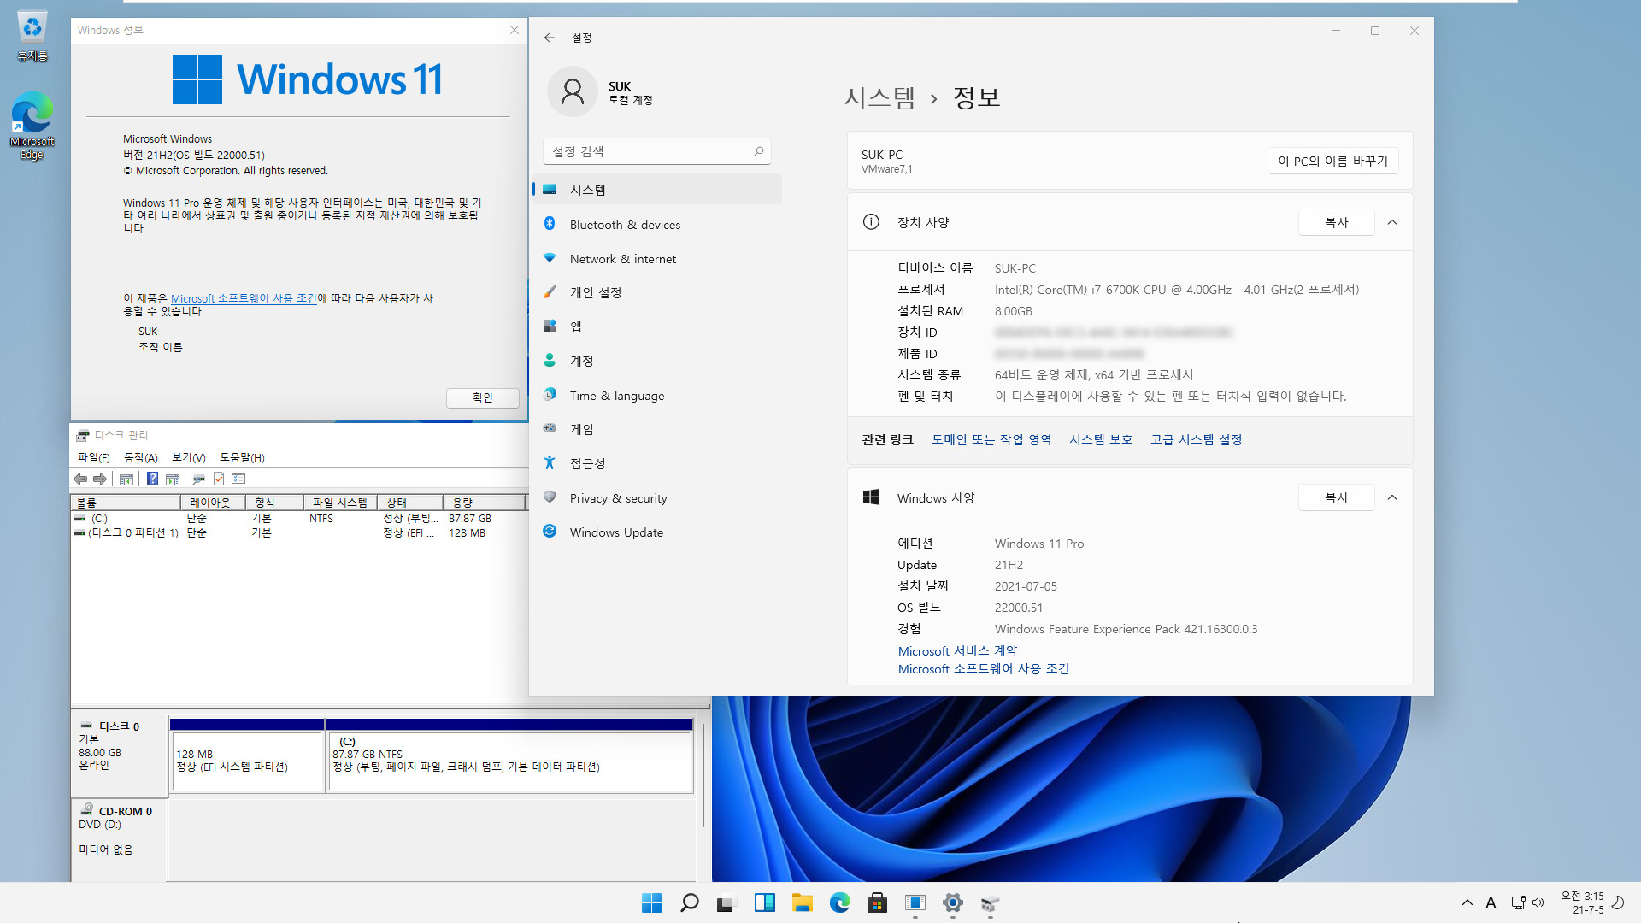Copy device specifications with 복사 button
The height and width of the screenshot is (923, 1641).
1336,222
